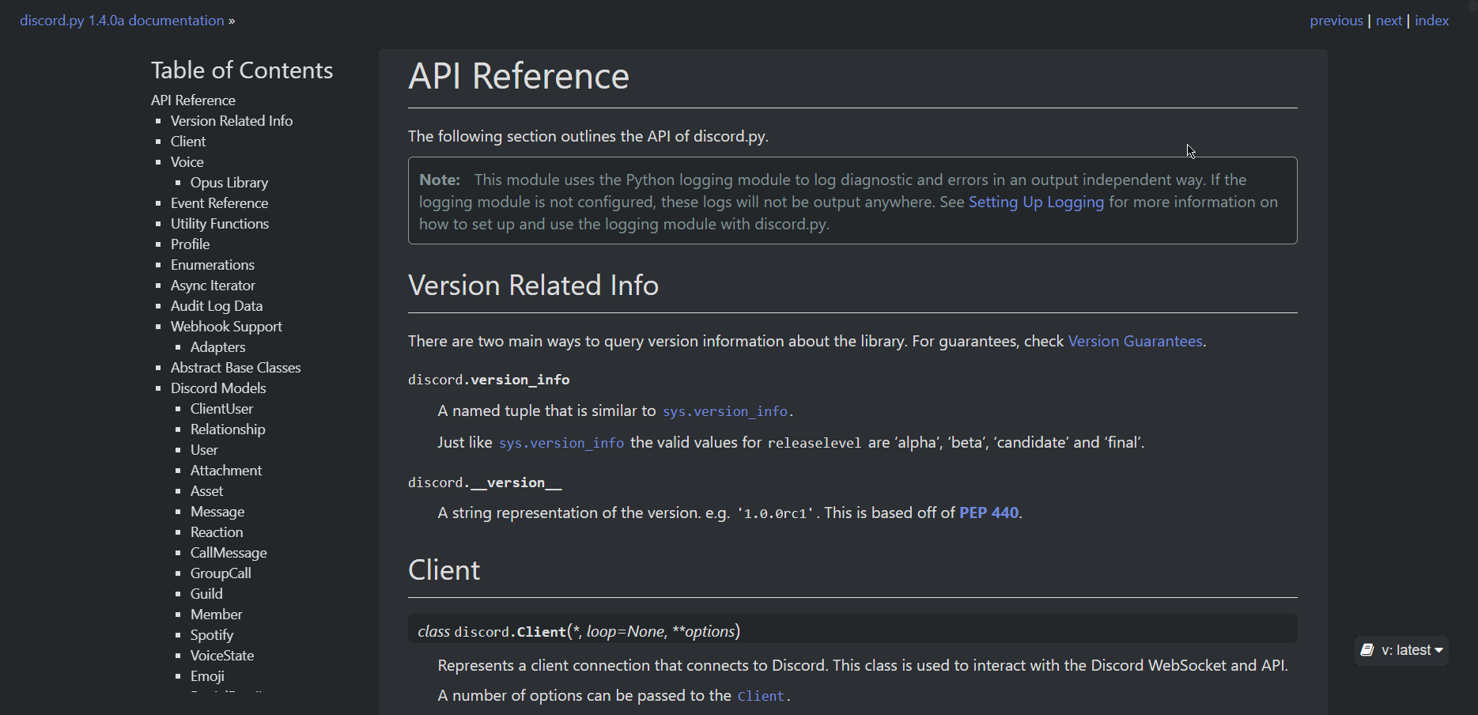Open the 'Setting Up Logging' link
The image size is (1478, 715).
point(1035,202)
